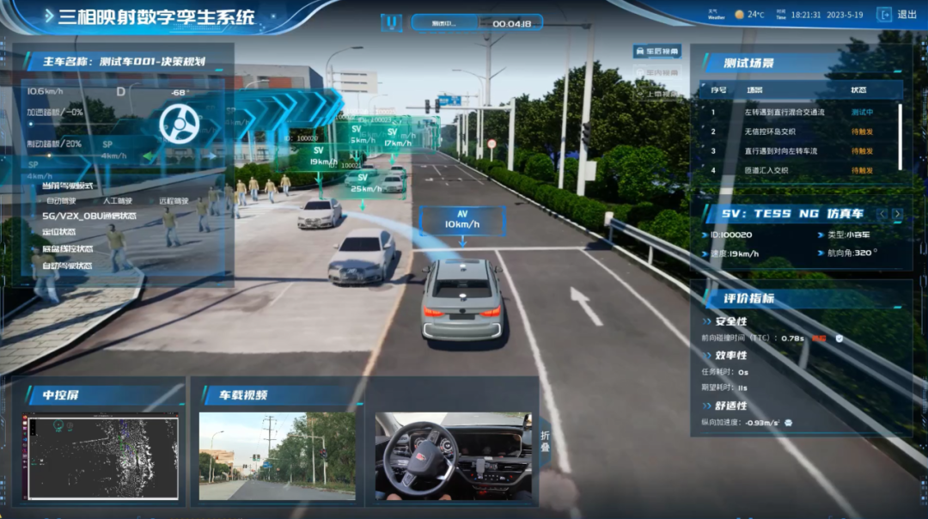Click the exit door icon beside 退出

tap(883, 15)
